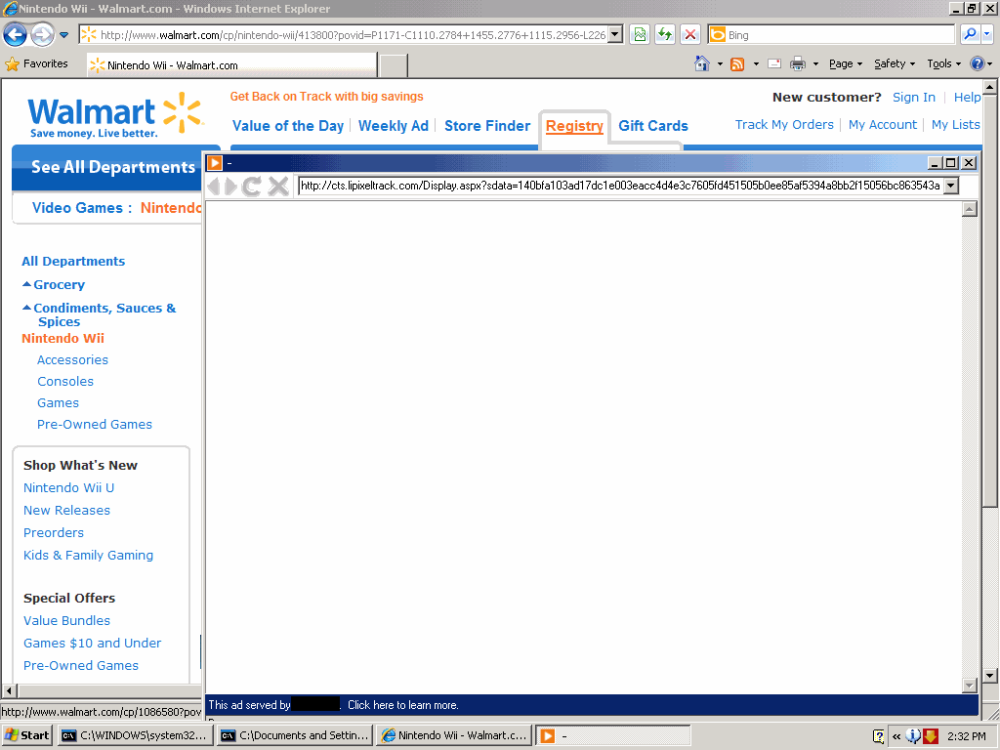Open Consoles under Nintendo Wii
The image size is (1000, 750).
pos(65,382)
